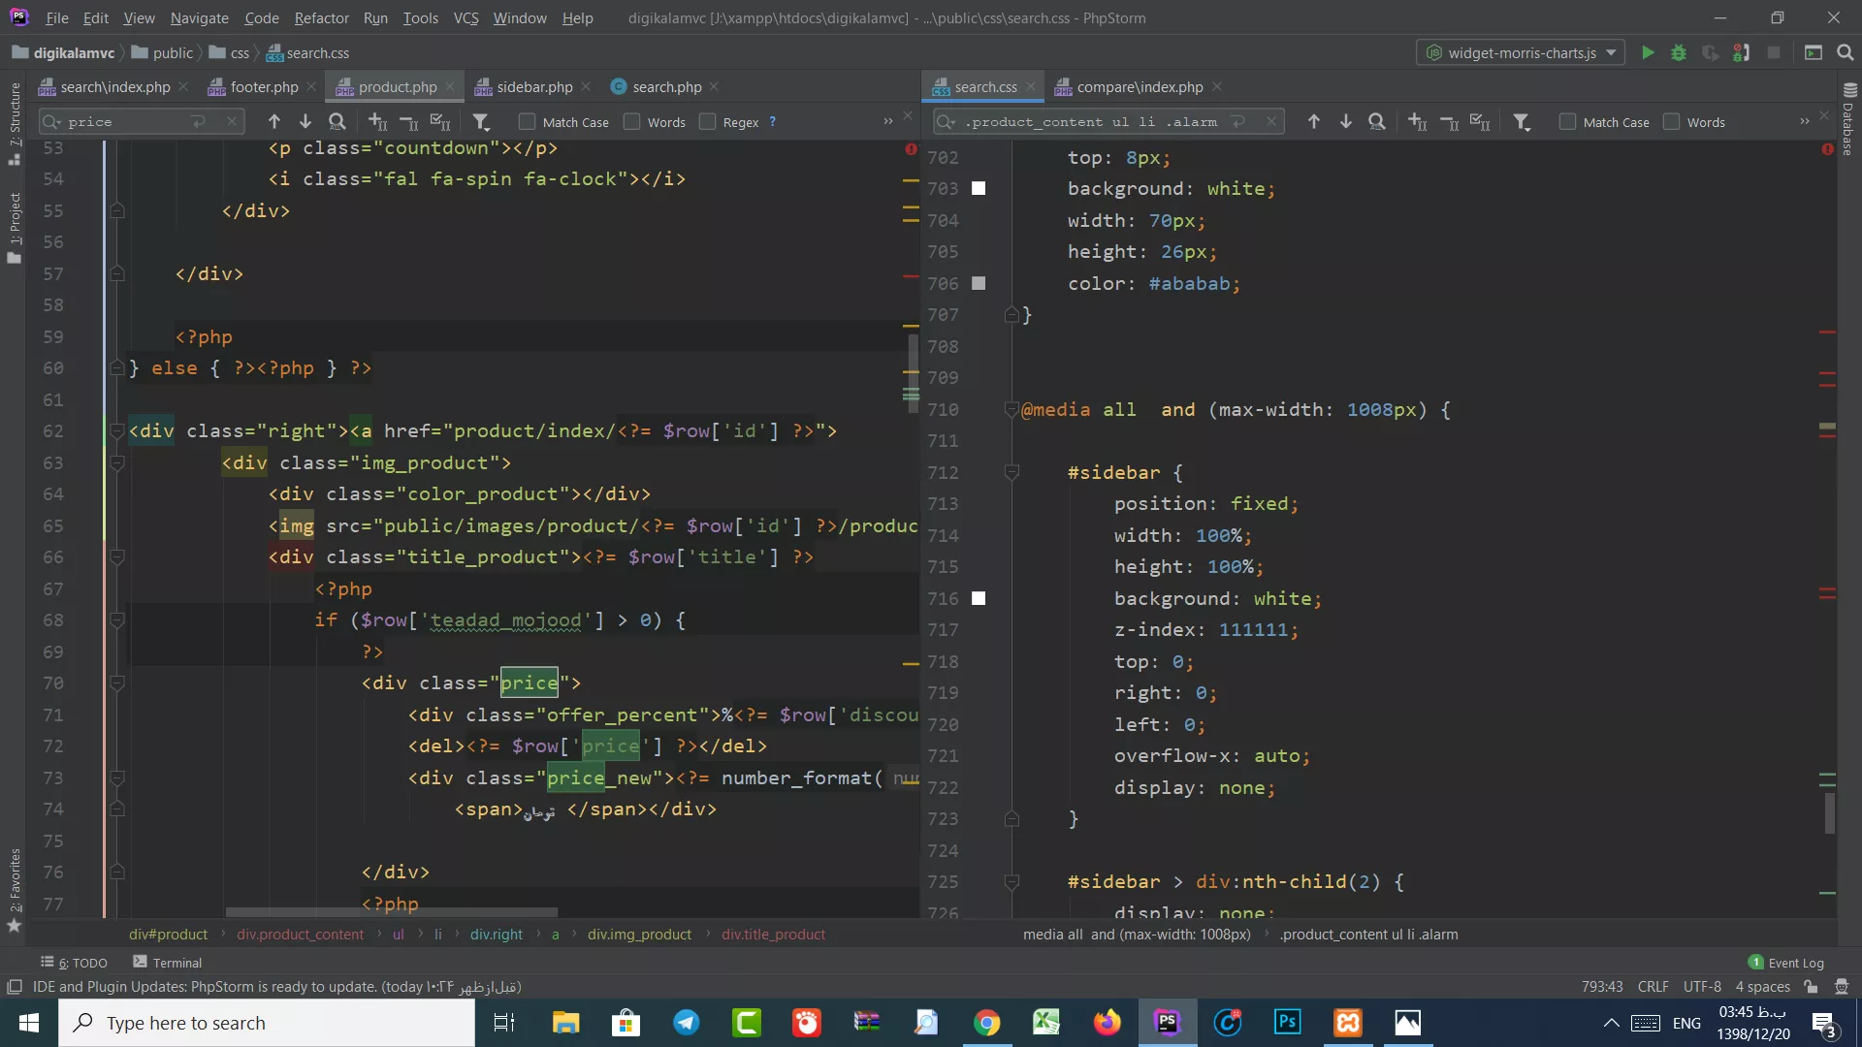Enable Match Case in left find bar

click(528, 122)
